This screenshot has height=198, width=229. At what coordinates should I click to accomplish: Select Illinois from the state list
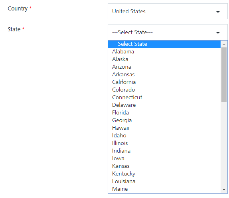coord(164,143)
